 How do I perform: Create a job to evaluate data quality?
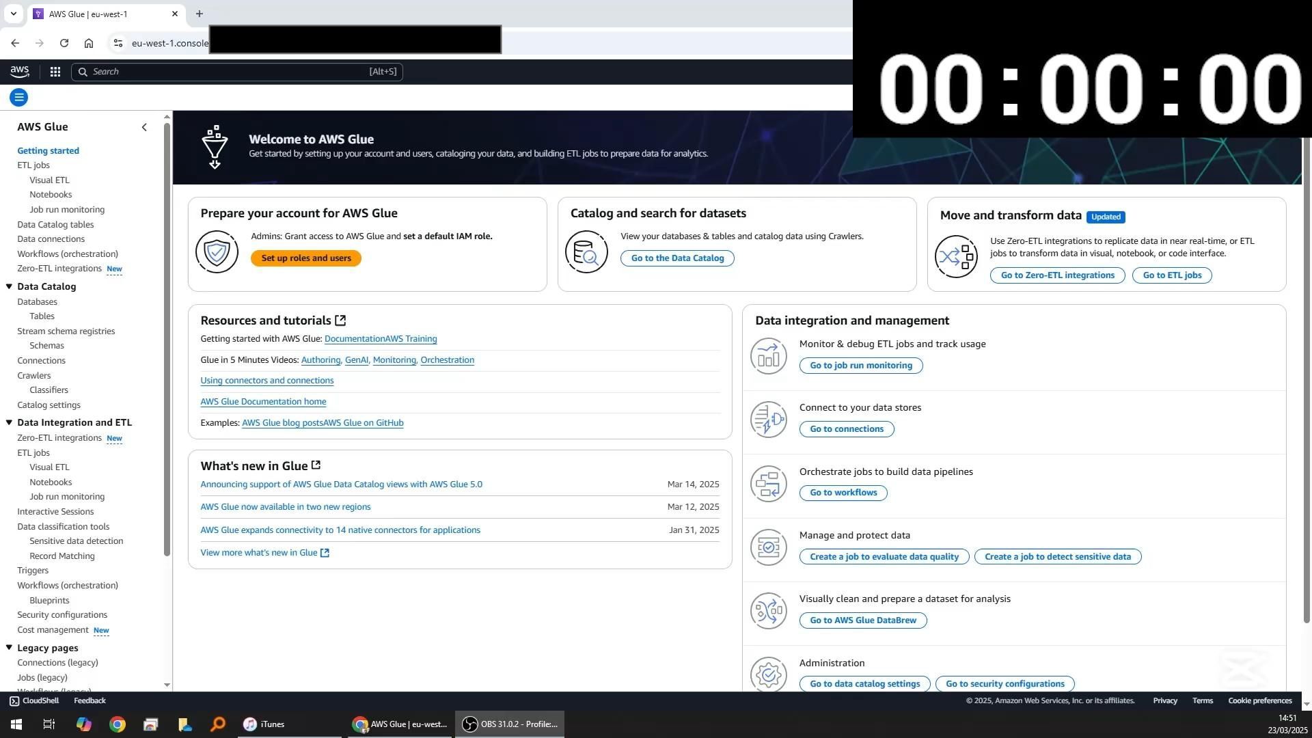(884, 557)
